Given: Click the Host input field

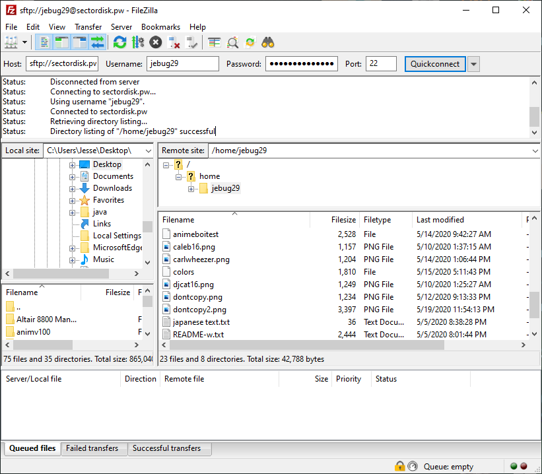Looking at the screenshot, I should [62, 63].
